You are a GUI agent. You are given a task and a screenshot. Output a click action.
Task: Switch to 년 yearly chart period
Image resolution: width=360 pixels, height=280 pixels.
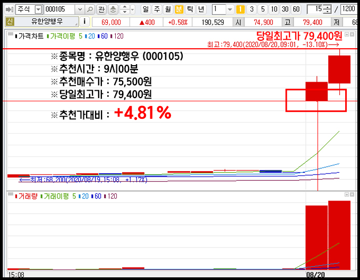tap(201, 10)
